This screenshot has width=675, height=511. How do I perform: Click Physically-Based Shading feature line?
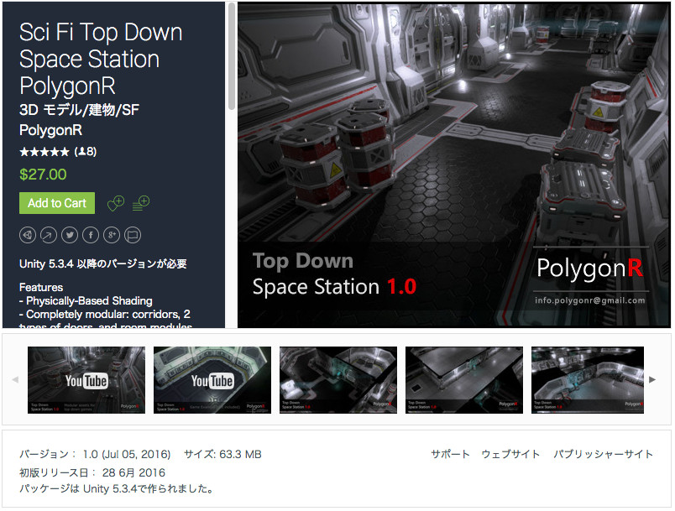pos(86,300)
